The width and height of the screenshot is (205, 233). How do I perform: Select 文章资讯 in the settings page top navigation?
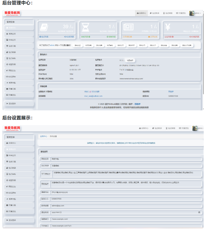point(184,128)
